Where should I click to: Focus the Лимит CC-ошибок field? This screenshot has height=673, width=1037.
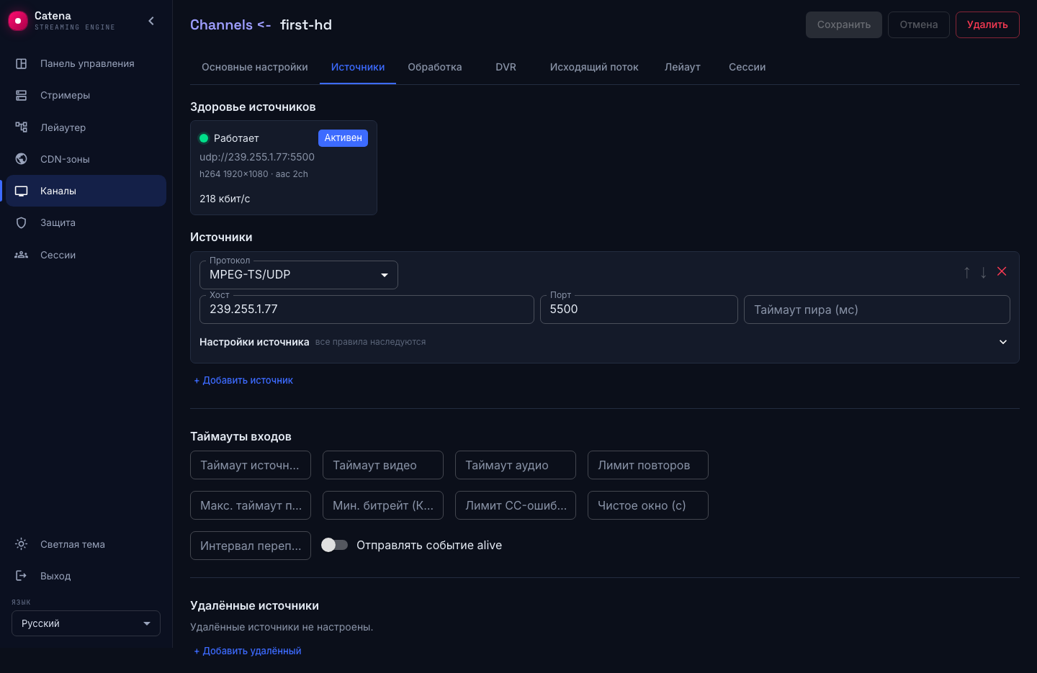tap(516, 505)
